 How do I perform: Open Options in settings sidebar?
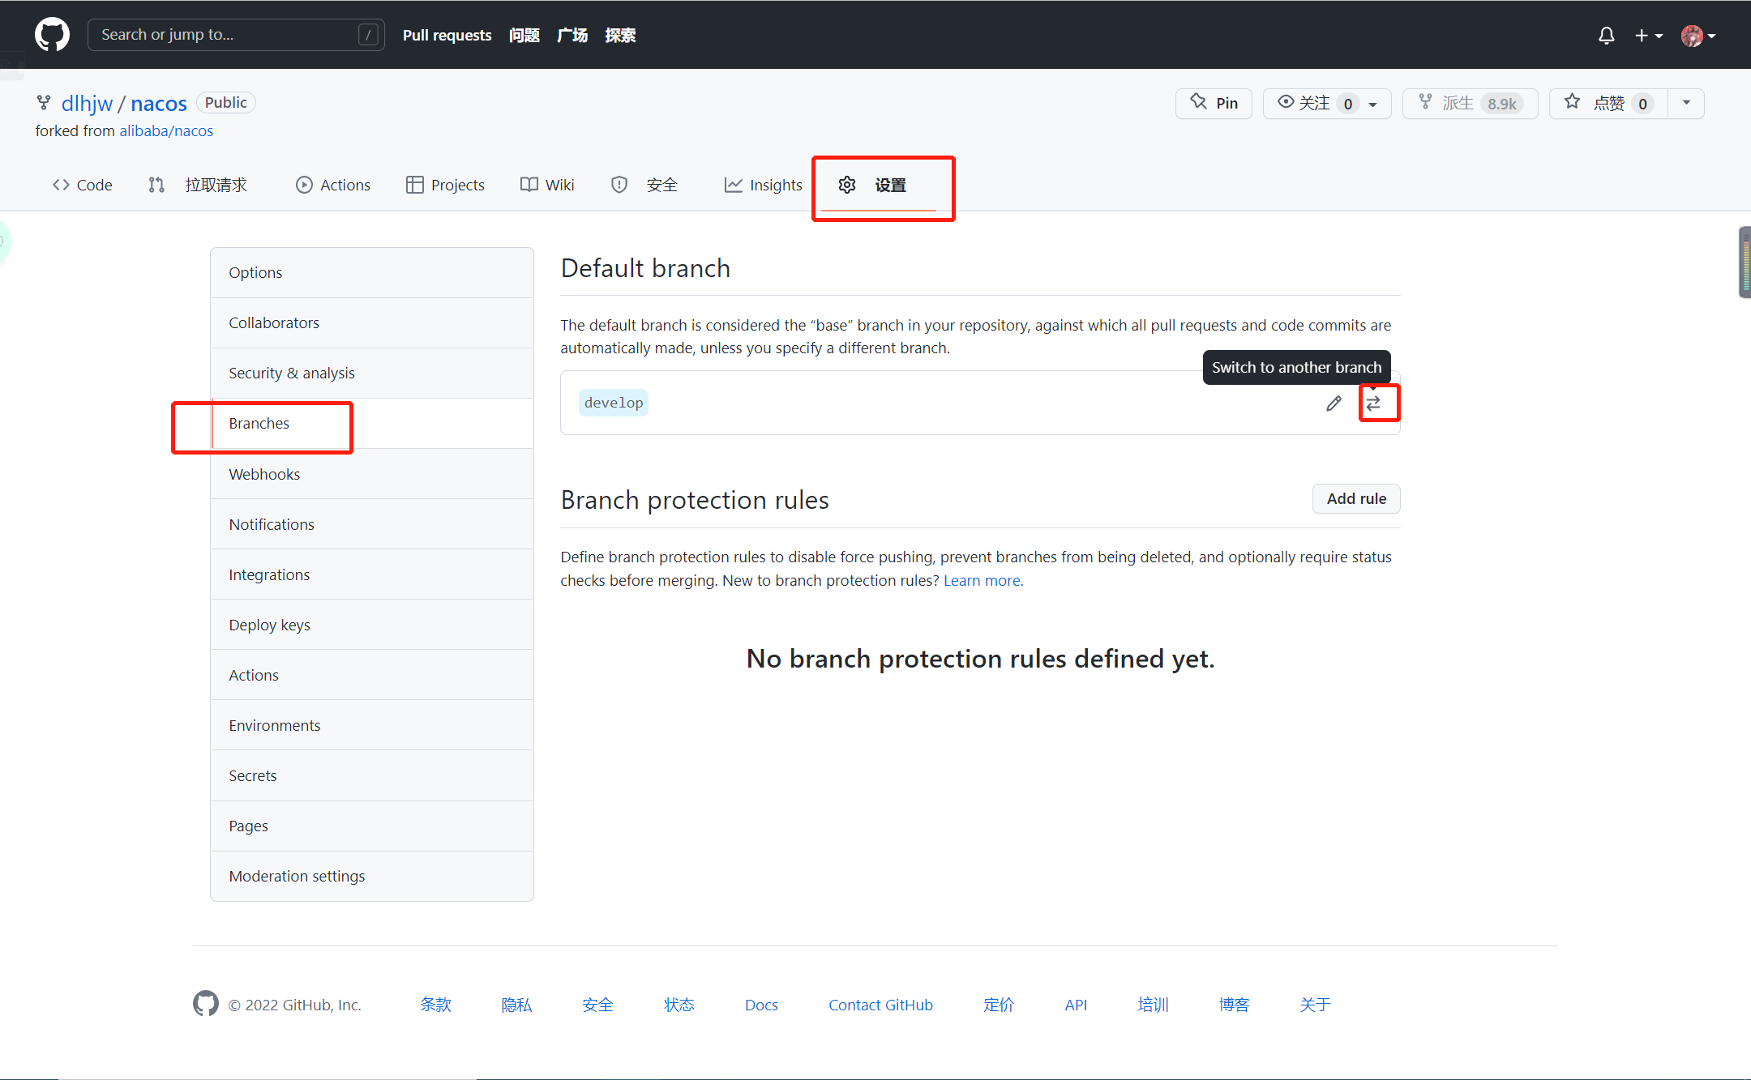pos(372,272)
